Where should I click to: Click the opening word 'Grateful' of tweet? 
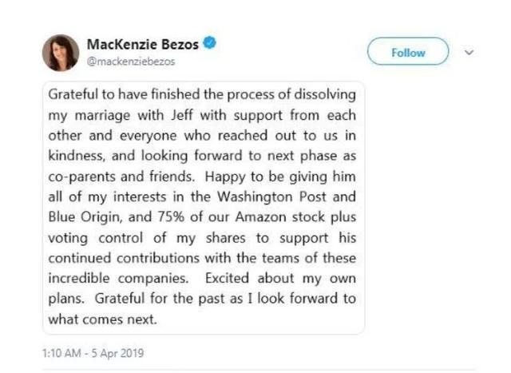[73, 94]
